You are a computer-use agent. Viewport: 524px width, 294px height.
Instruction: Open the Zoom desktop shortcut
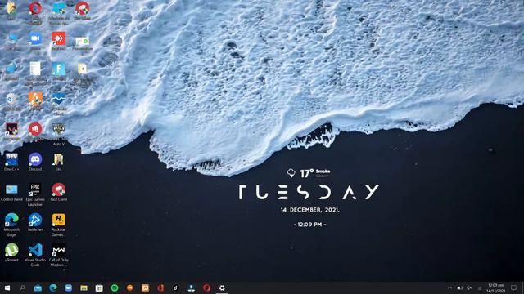[x=35, y=42]
